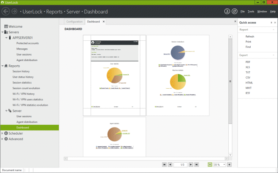Viewport: 278px width, 173px height.
Task: Click Find in Quick access
Action: tap(248, 47)
